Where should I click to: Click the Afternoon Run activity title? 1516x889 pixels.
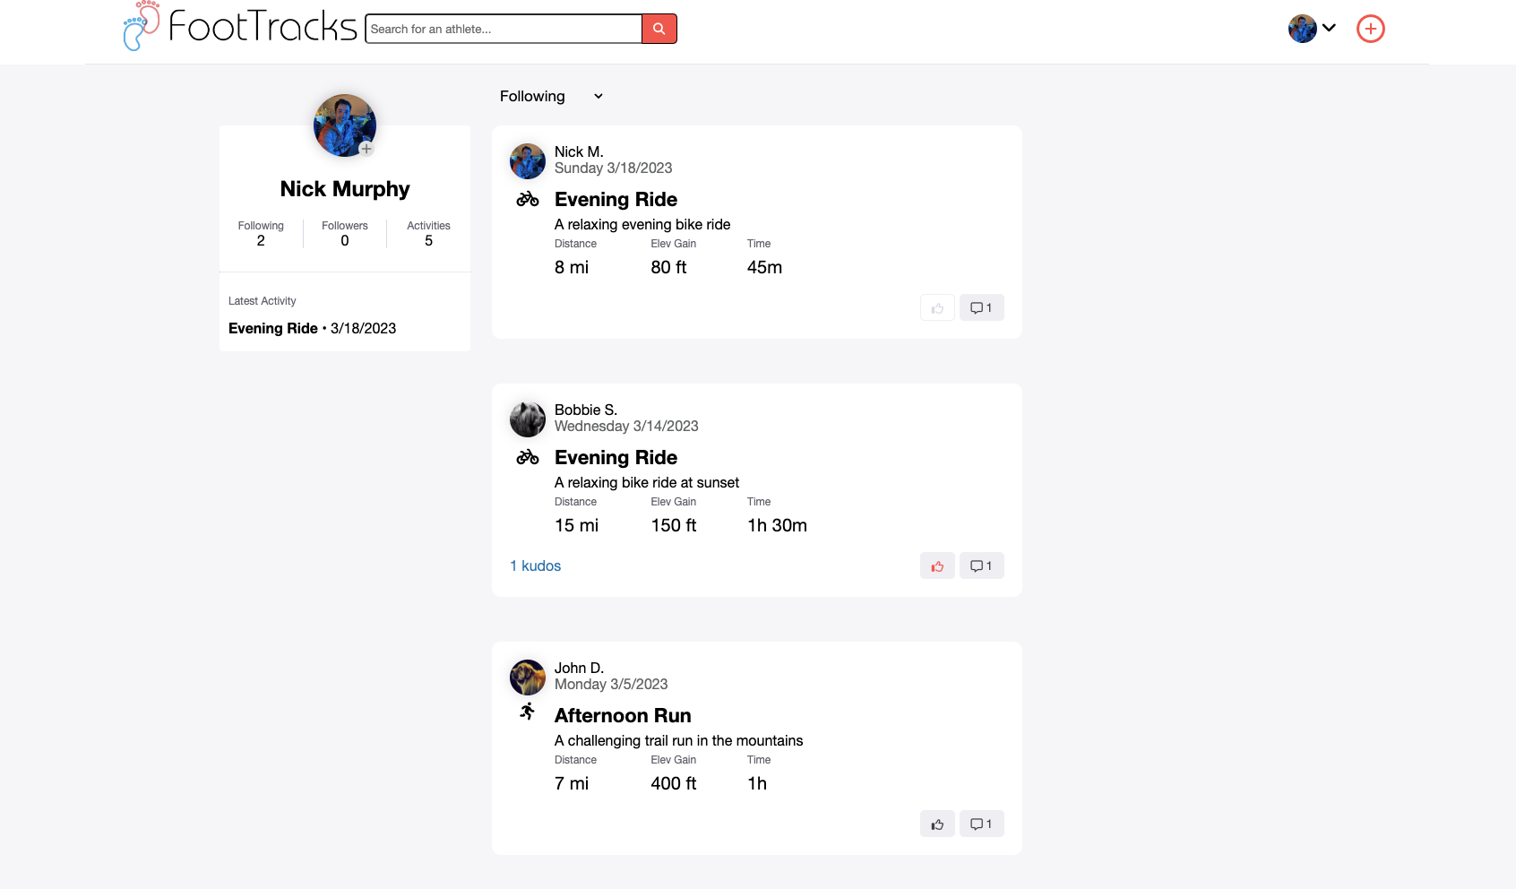click(x=623, y=715)
